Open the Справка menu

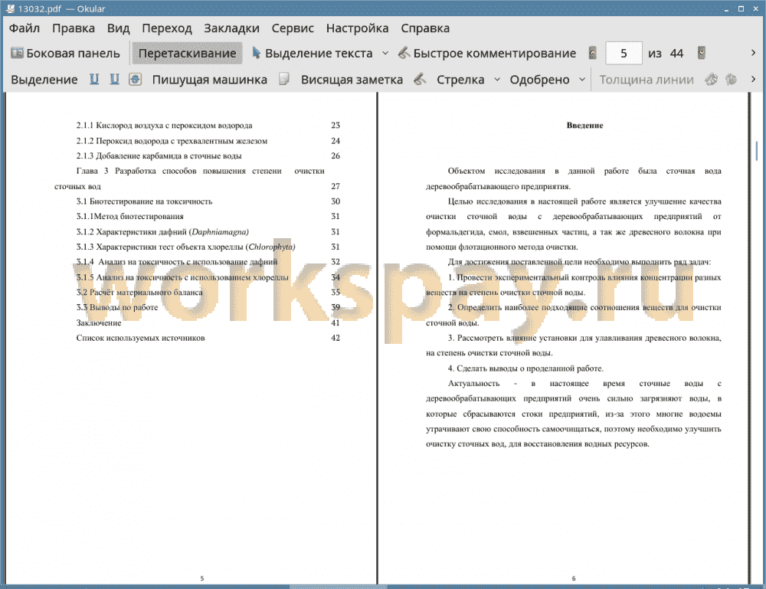(425, 28)
